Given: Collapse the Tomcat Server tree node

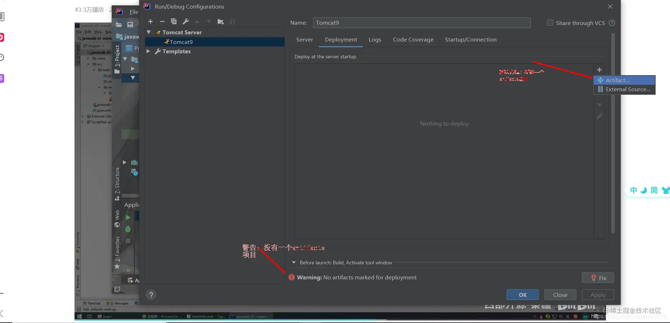Looking at the screenshot, I should [149, 32].
